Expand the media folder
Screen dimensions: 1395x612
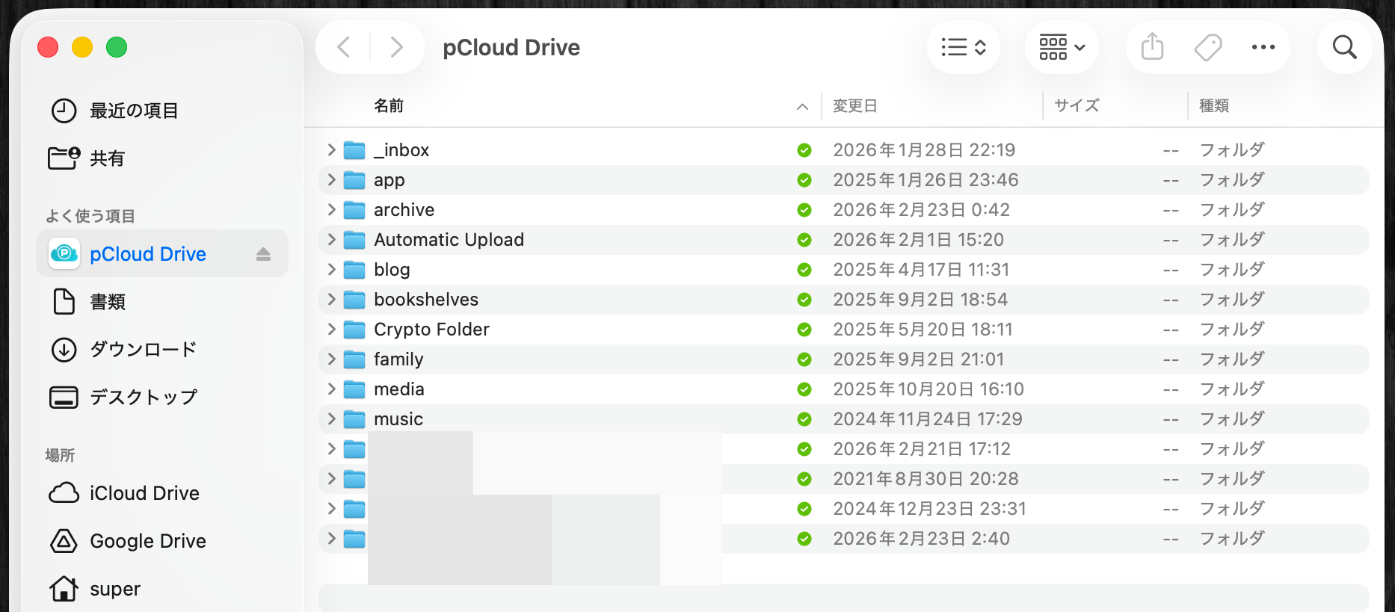(x=331, y=389)
